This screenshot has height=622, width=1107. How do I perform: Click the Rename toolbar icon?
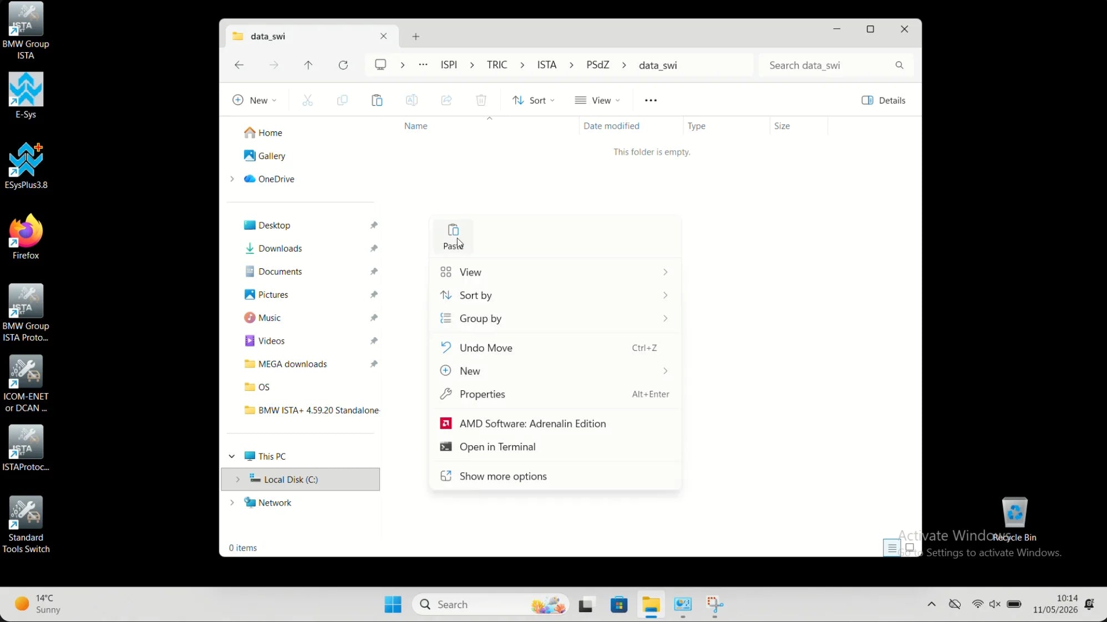412,100
